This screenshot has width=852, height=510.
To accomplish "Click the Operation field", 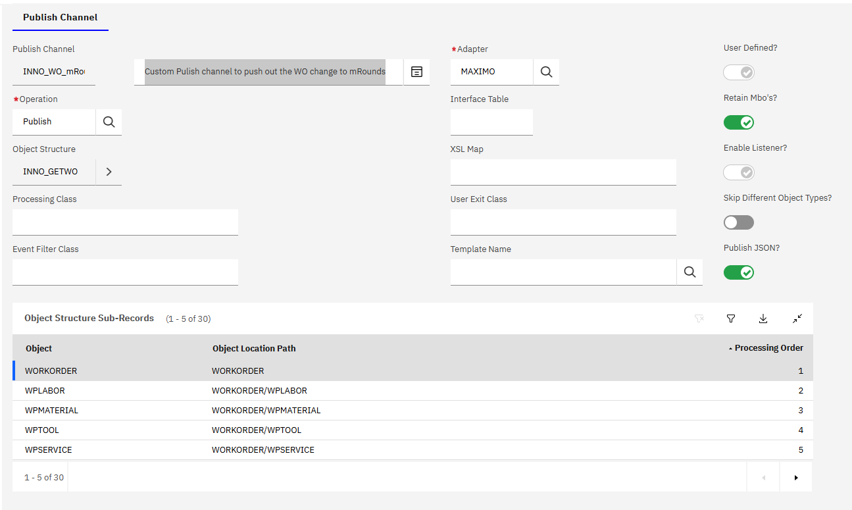I will (54, 122).
